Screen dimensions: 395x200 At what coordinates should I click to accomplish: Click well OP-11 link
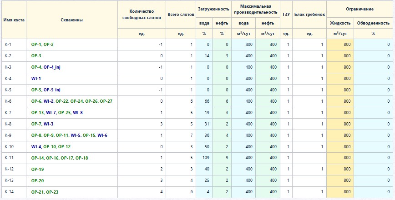click(62, 135)
